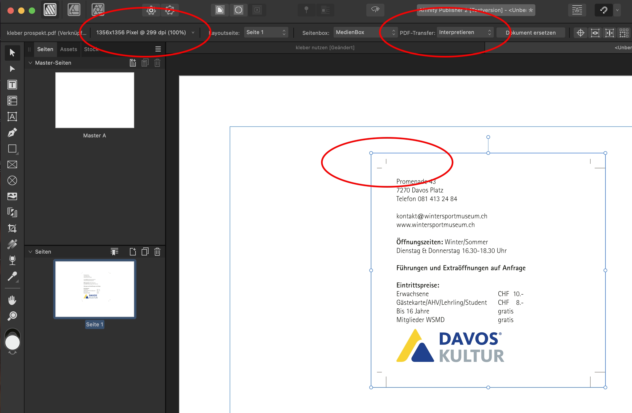Switch to the Assets panel tab
The width and height of the screenshot is (632, 413).
tap(68, 49)
